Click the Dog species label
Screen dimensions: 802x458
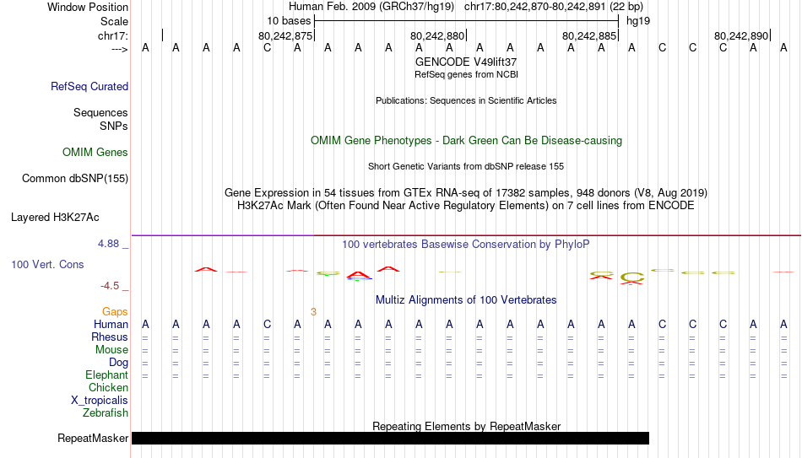[x=118, y=363]
